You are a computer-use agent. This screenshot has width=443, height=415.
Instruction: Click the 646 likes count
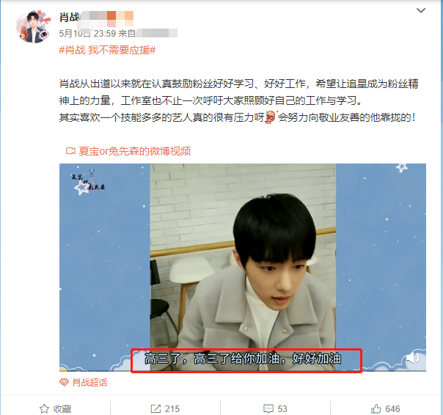[x=392, y=409]
